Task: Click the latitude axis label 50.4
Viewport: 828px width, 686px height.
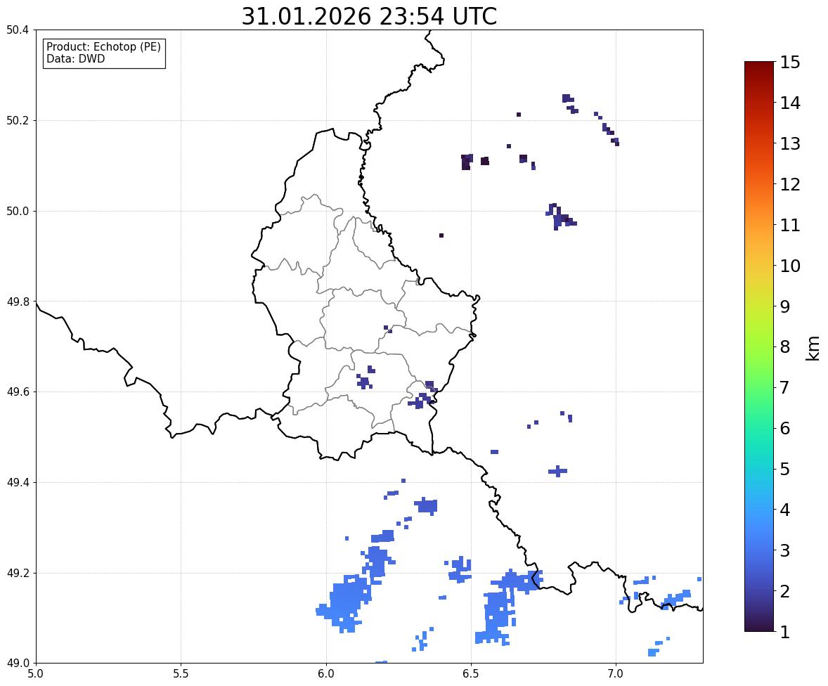Action: pos(18,30)
